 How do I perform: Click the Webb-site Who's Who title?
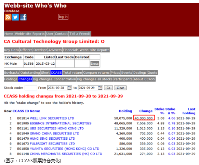click(36, 6)
